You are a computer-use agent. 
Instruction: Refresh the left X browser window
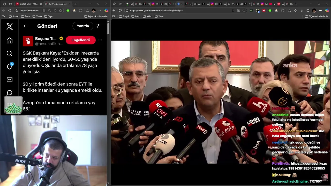[10, 11]
